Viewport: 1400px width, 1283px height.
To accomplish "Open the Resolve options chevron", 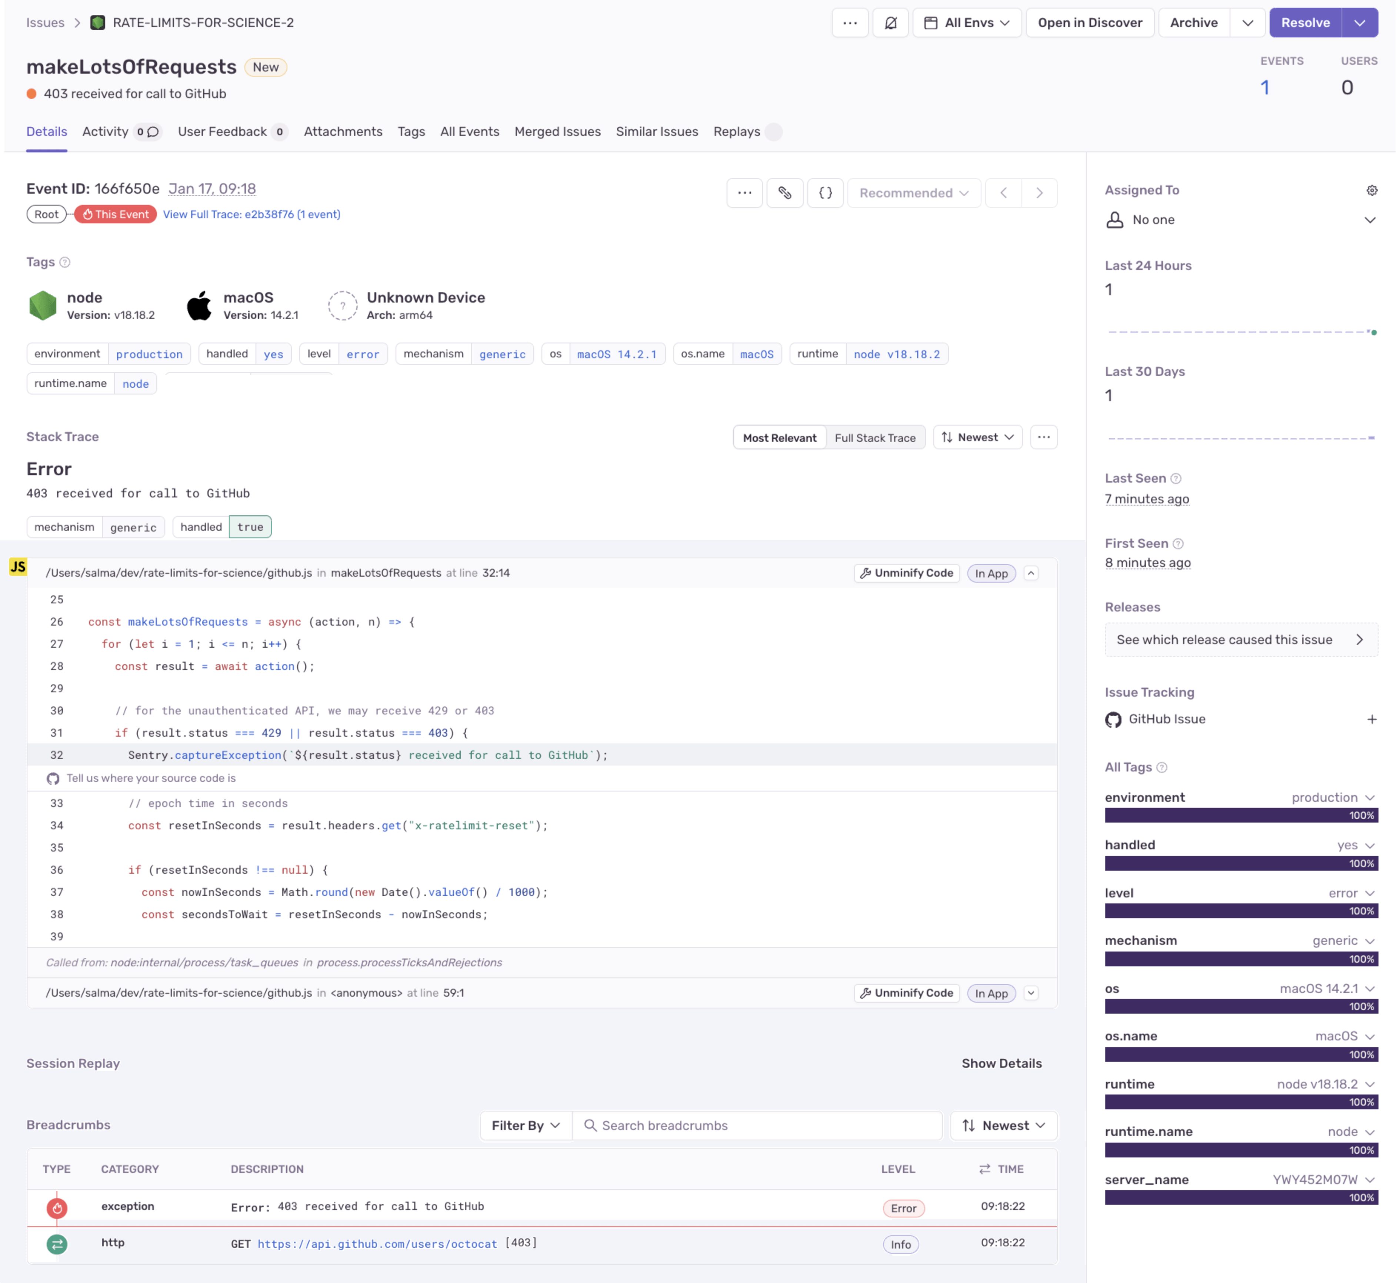I will [1360, 23].
